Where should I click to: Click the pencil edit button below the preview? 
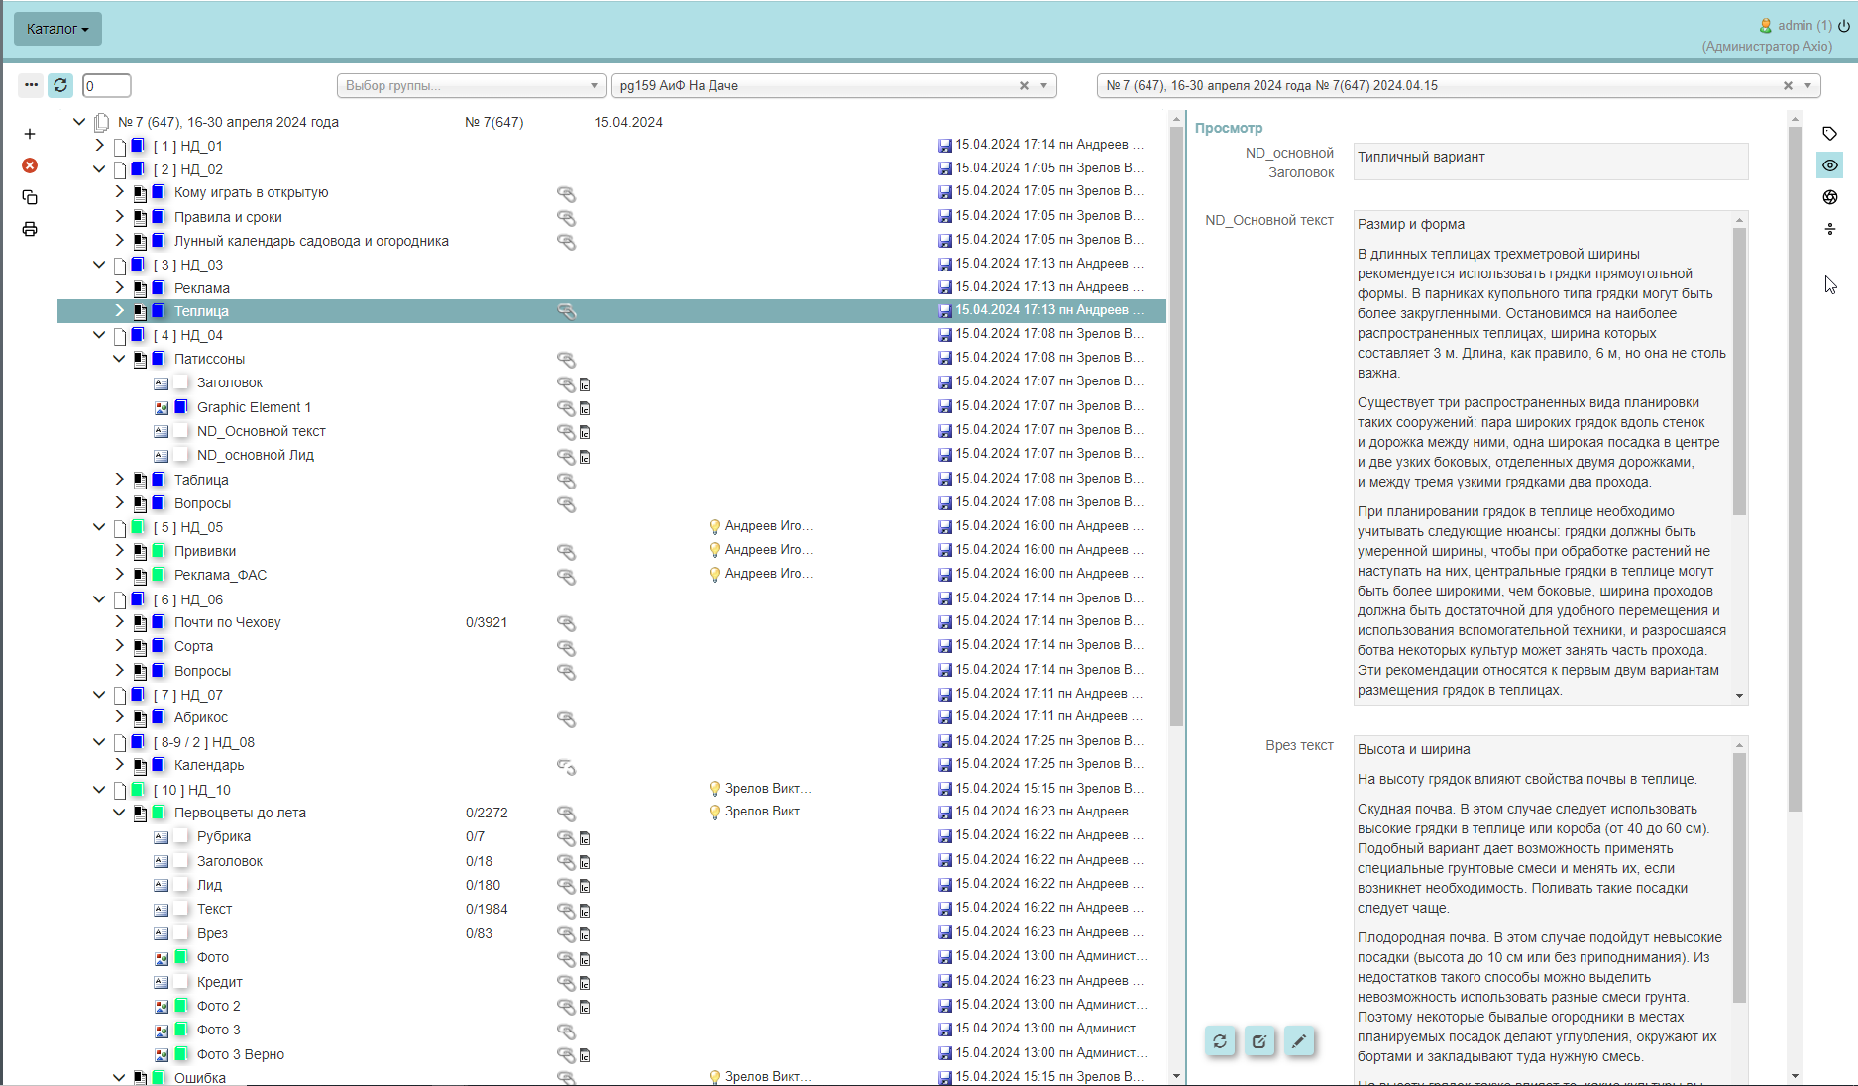[1298, 1041]
